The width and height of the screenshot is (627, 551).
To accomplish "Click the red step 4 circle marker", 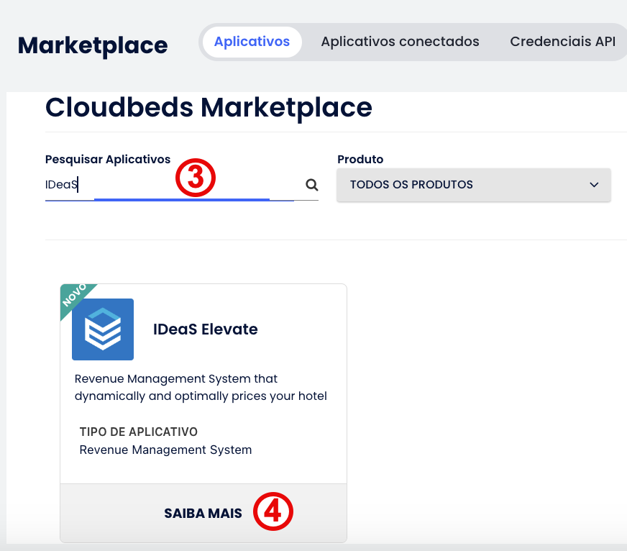I will tap(274, 513).
